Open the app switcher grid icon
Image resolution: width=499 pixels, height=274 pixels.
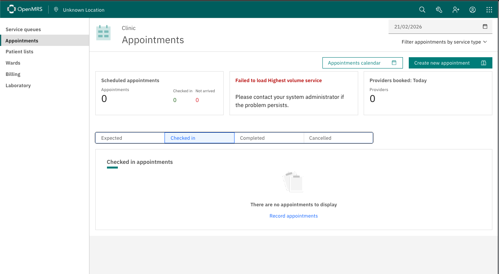click(x=489, y=10)
